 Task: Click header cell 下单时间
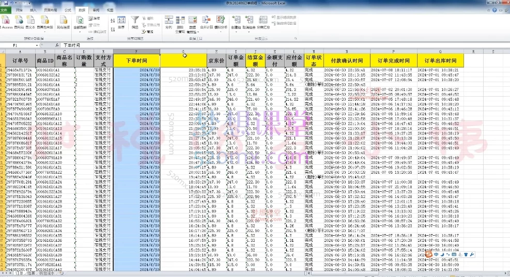pyautogui.click(x=136, y=60)
